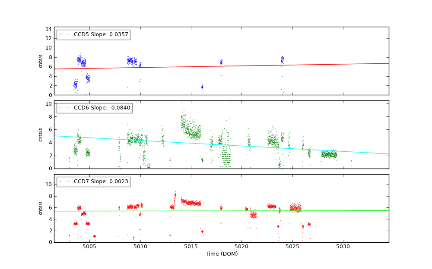Click the cnts/s label of the top plot
Viewport: 432px width, 269px height.
pyautogui.click(x=41, y=61)
